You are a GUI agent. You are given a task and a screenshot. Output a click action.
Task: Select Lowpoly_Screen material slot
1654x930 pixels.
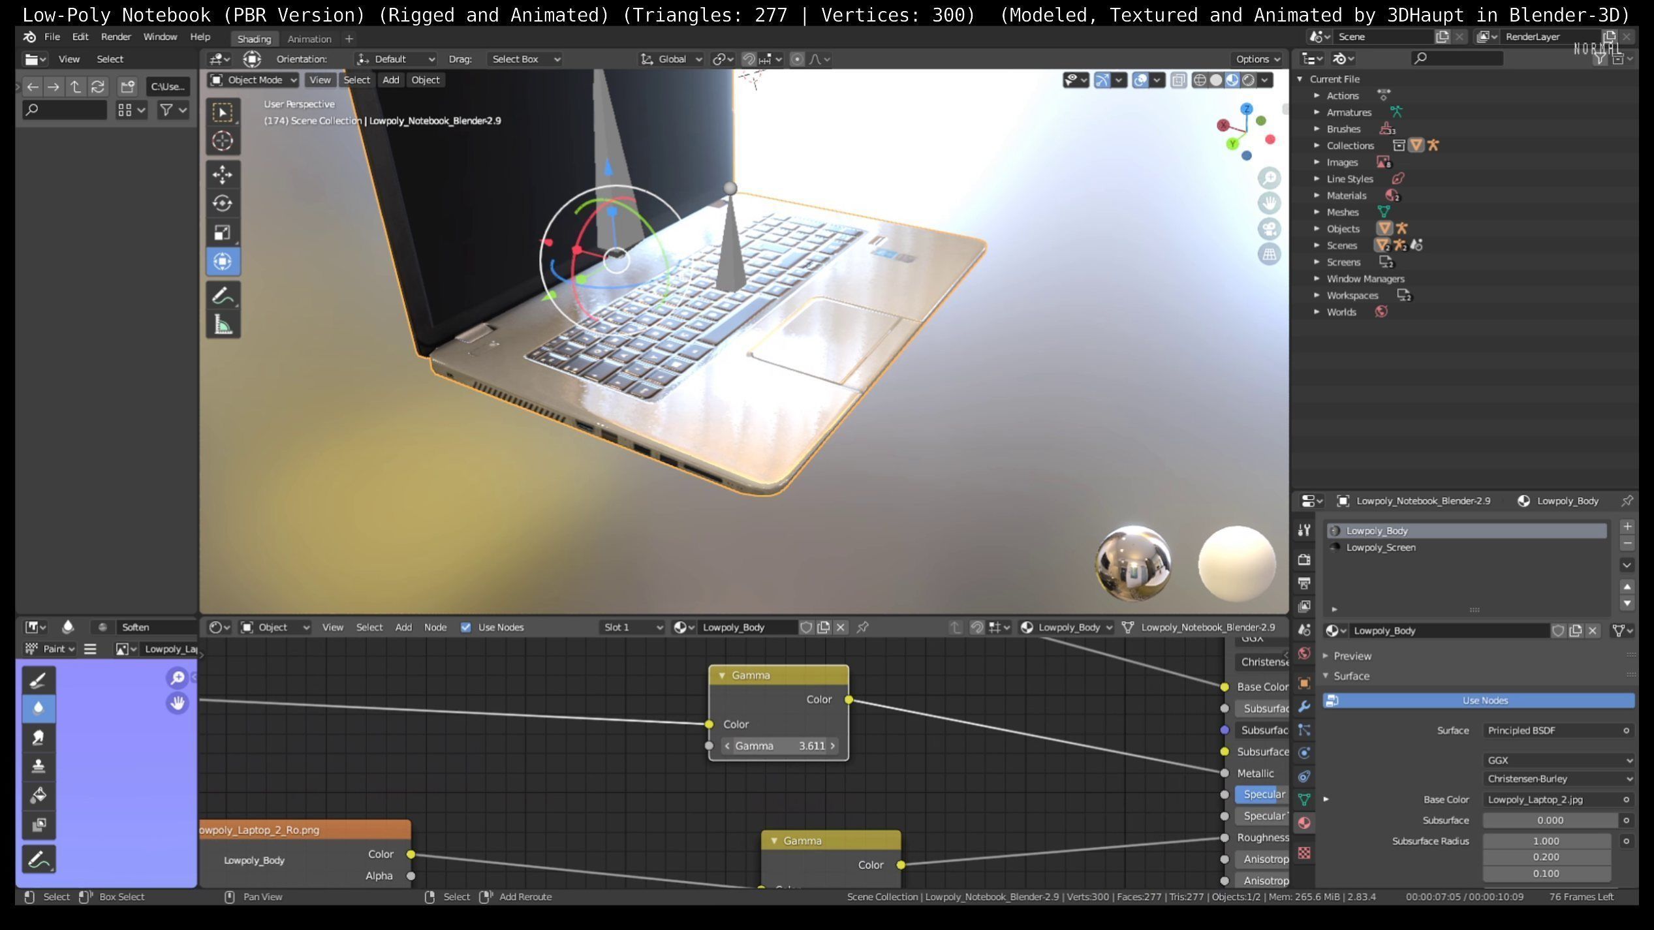1381,548
